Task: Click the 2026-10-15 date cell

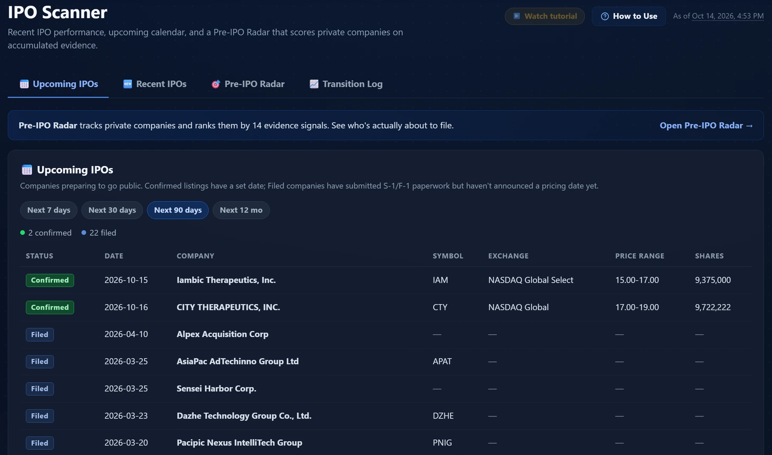Action: pos(126,280)
